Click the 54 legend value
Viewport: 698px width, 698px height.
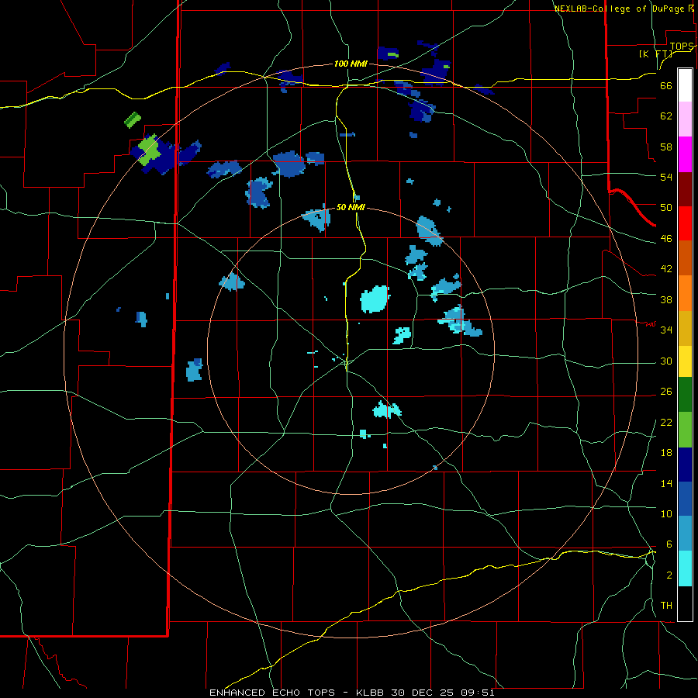point(666,177)
